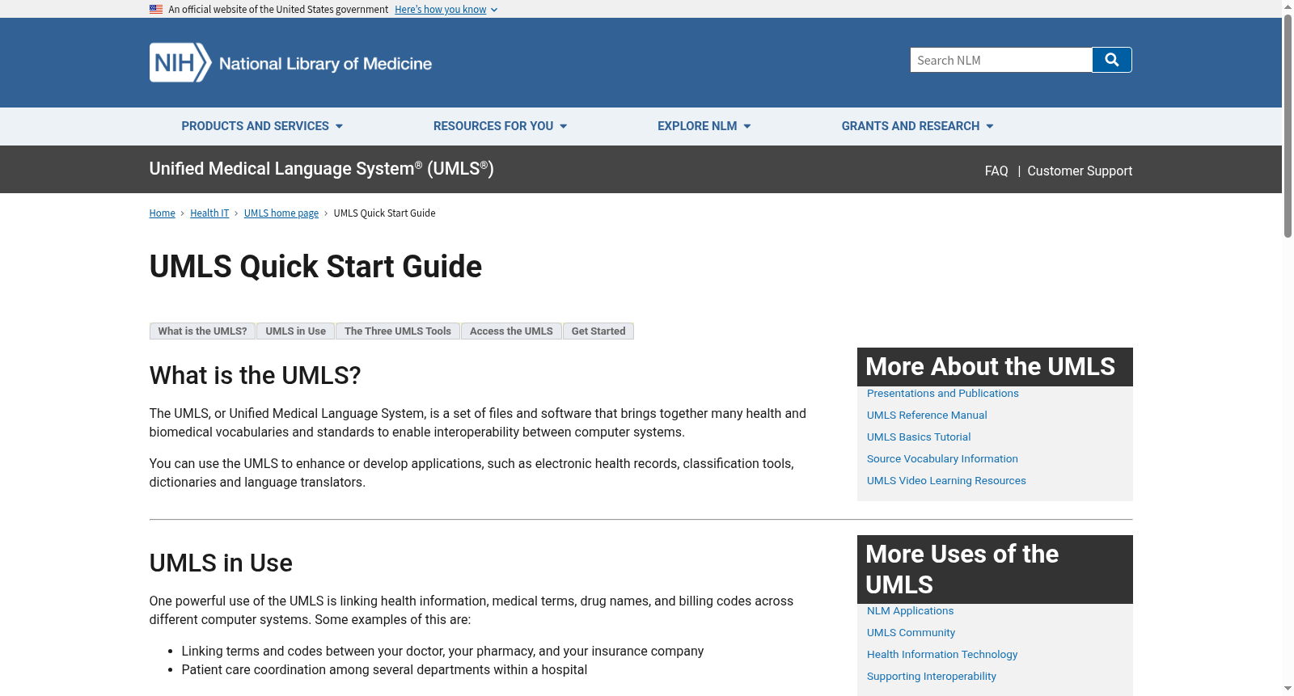Open the FAQ link in header

(996, 171)
